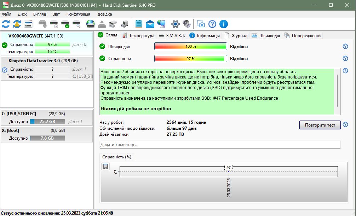Image resolution: width=356 pixels, height=216 pixels.
Task: Switch to the Швидкодія tab
Action: point(266,36)
